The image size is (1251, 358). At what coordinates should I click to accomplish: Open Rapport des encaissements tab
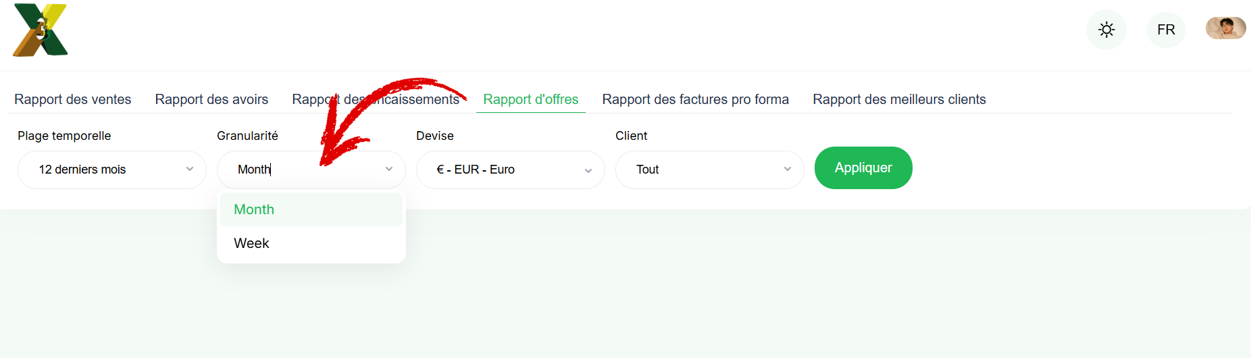point(376,99)
